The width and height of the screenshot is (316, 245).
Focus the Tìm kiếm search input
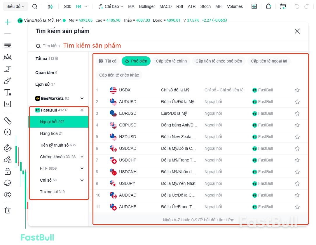tap(168, 46)
